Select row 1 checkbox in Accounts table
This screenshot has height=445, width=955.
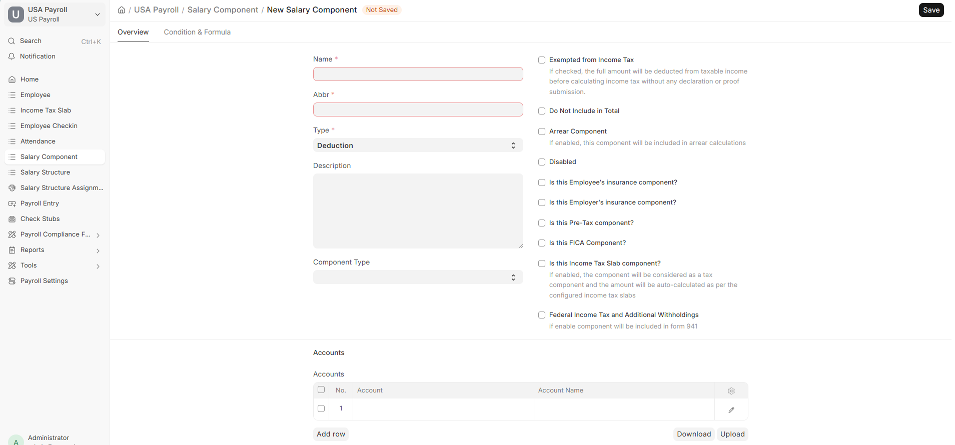(x=321, y=408)
